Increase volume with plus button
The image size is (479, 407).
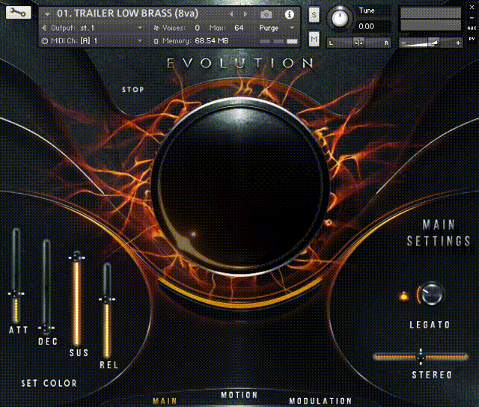click(x=458, y=43)
